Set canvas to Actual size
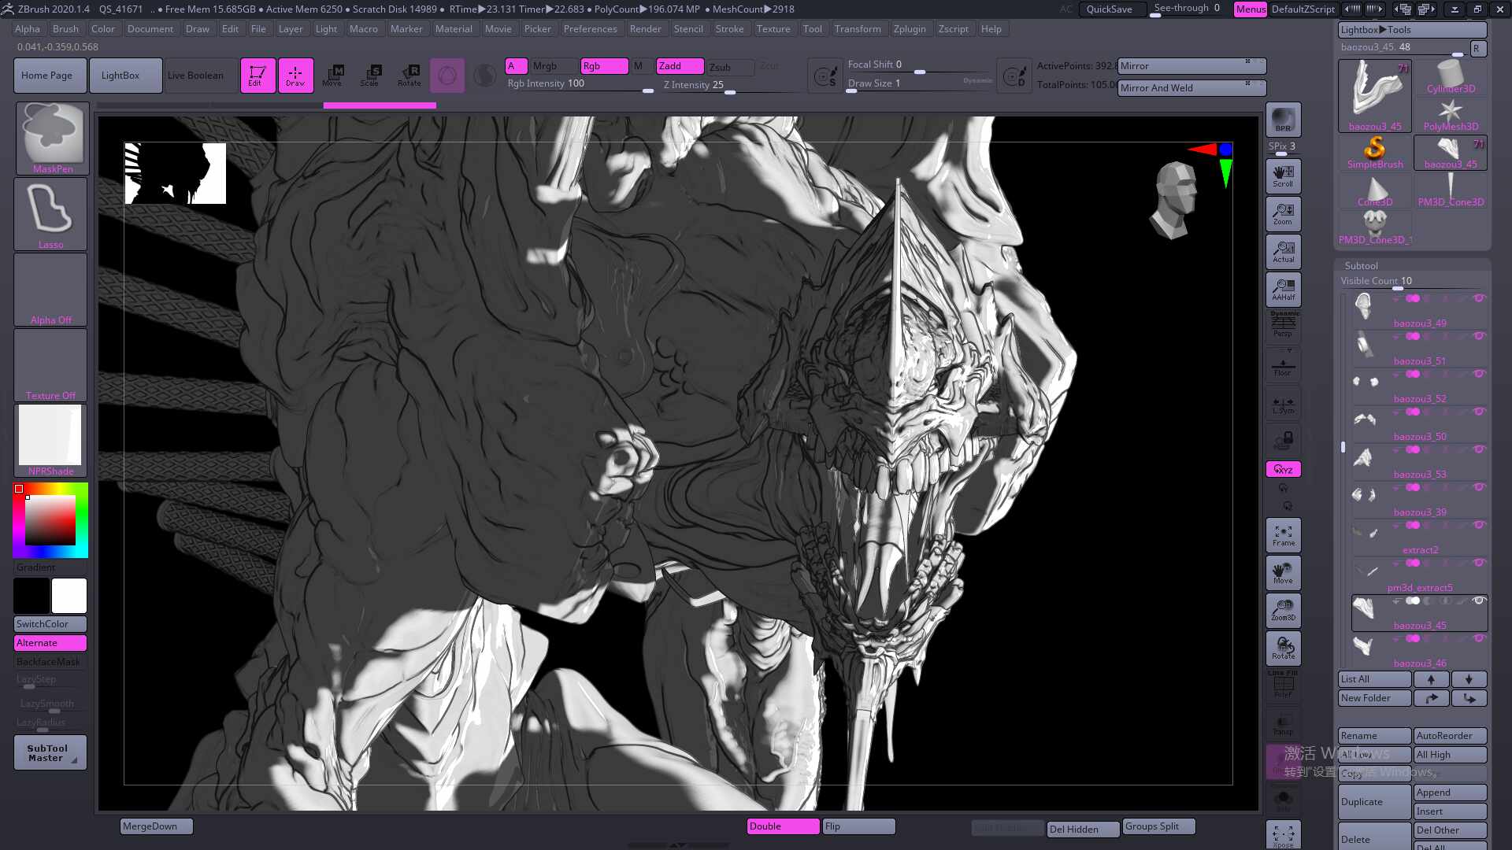Viewport: 1512px width, 850px height. coord(1283,252)
